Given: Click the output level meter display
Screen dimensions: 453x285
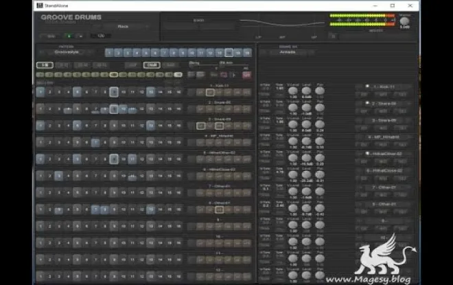Looking at the screenshot, I should tap(362, 20).
